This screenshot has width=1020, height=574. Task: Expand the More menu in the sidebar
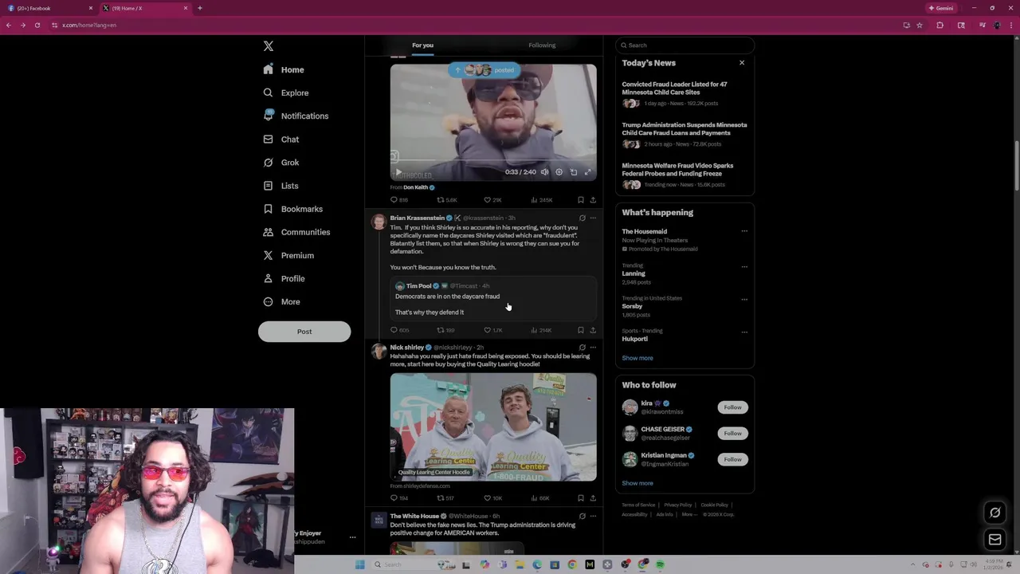point(281,301)
